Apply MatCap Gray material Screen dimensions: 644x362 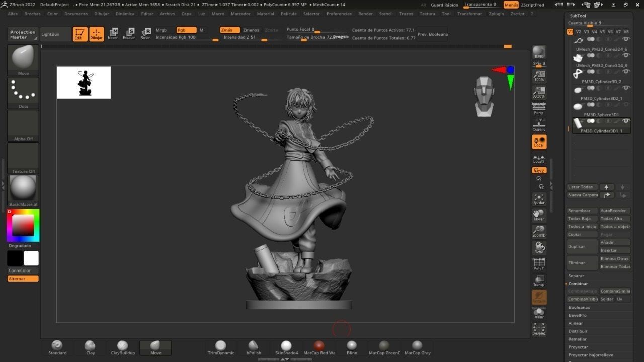point(417,348)
